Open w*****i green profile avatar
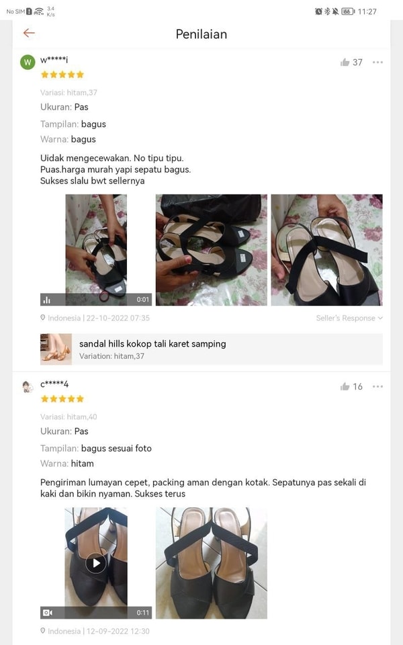 pyautogui.click(x=28, y=62)
